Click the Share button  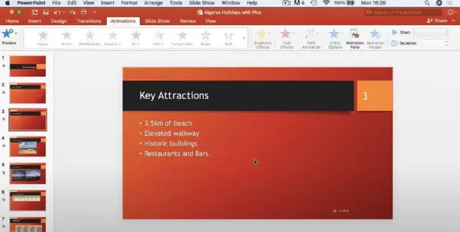click(437, 21)
